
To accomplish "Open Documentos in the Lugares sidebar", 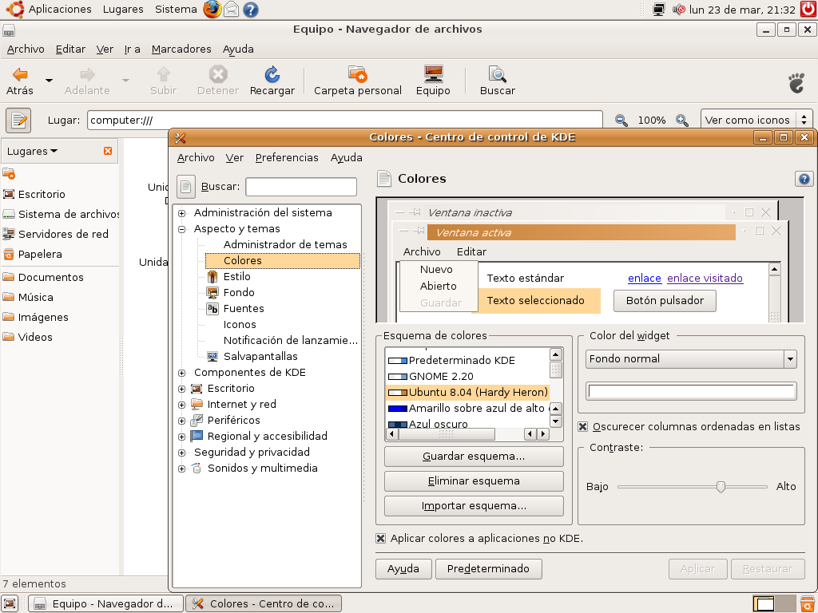I will coord(50,277).
